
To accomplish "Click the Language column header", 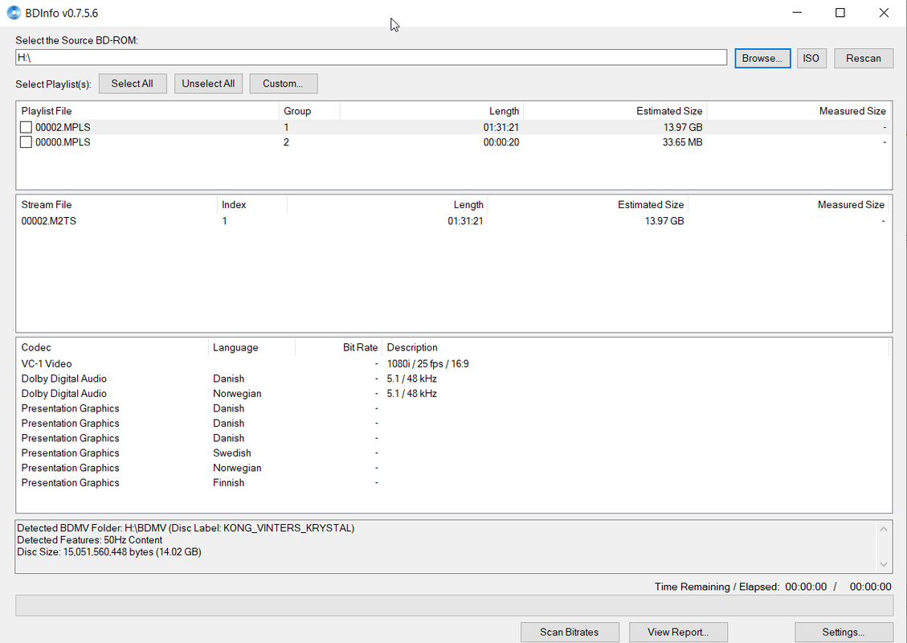I will coord(251,347).
